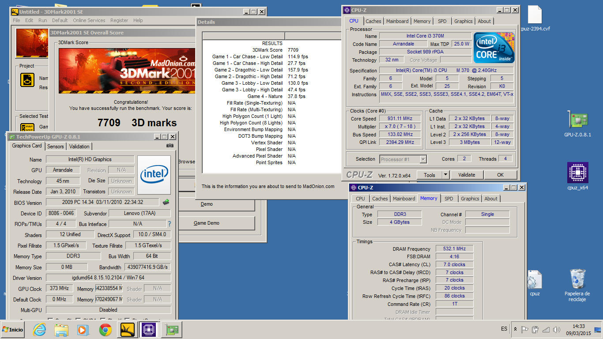Viewport: 603px width, 339px height.
Task: Switch to CPU-Z via the taskbar icon
Action: pos(149,330)
